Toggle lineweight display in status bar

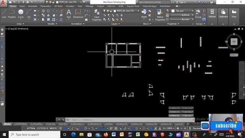pyautogui.click(x=111, y=128)
